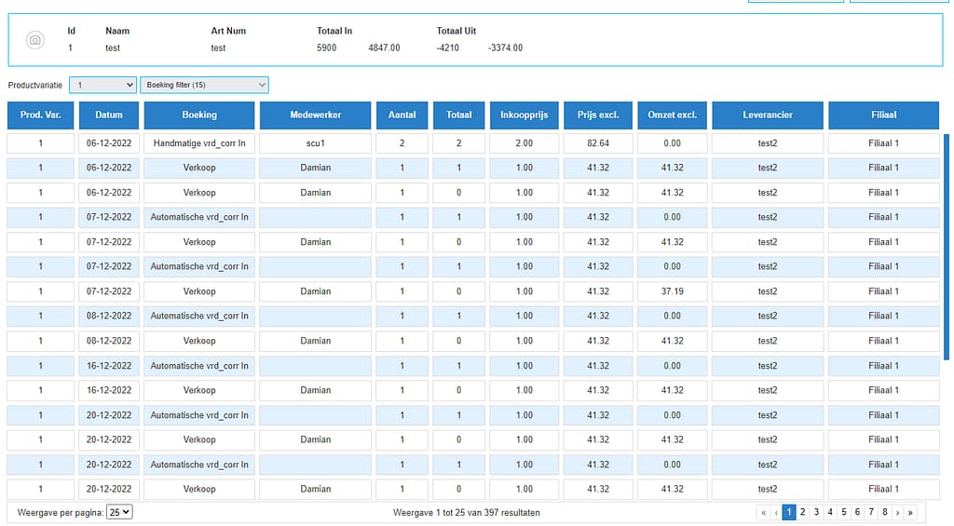Sort by the Datum column header
The image size is (954, 526).
pos(109,115)
